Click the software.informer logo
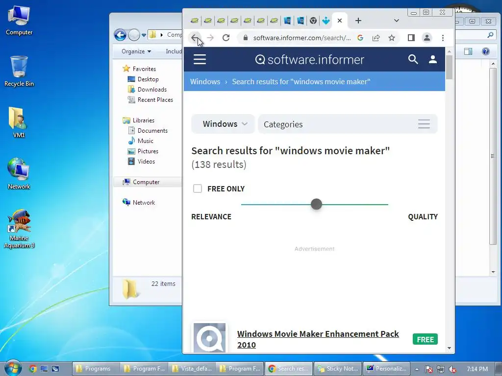502x376 pixels. [x=310, y=59]
